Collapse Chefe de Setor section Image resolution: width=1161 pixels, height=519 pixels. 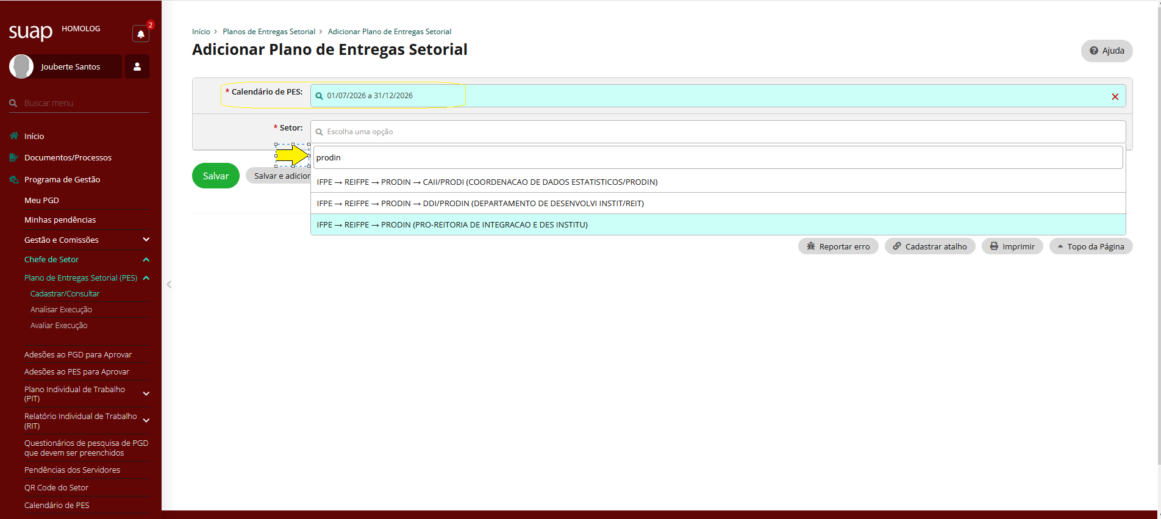tap(87, 259)
